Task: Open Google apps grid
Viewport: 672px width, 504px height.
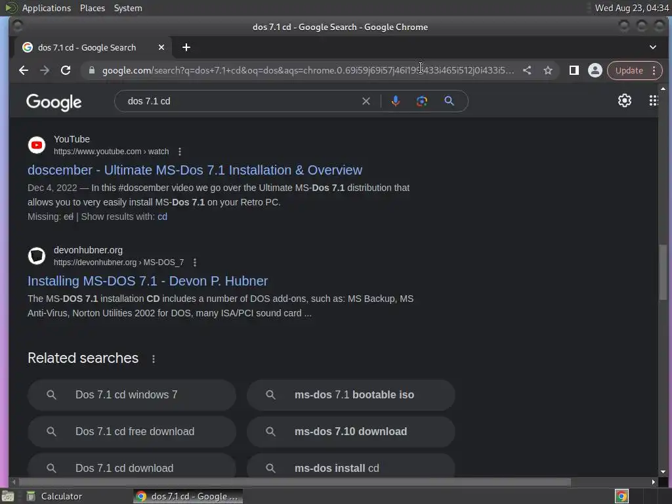Action: [x=653, y=100]
